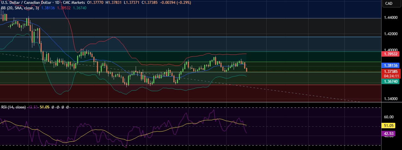
Task: Click the current price 1.37385 countdown label
Action: (x=391, y=74)
